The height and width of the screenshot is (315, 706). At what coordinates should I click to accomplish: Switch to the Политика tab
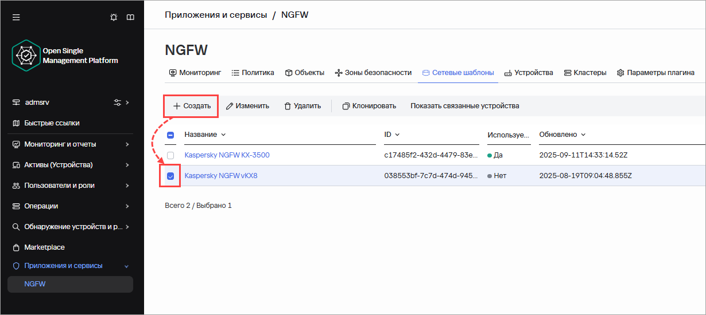tap(253, 73)
